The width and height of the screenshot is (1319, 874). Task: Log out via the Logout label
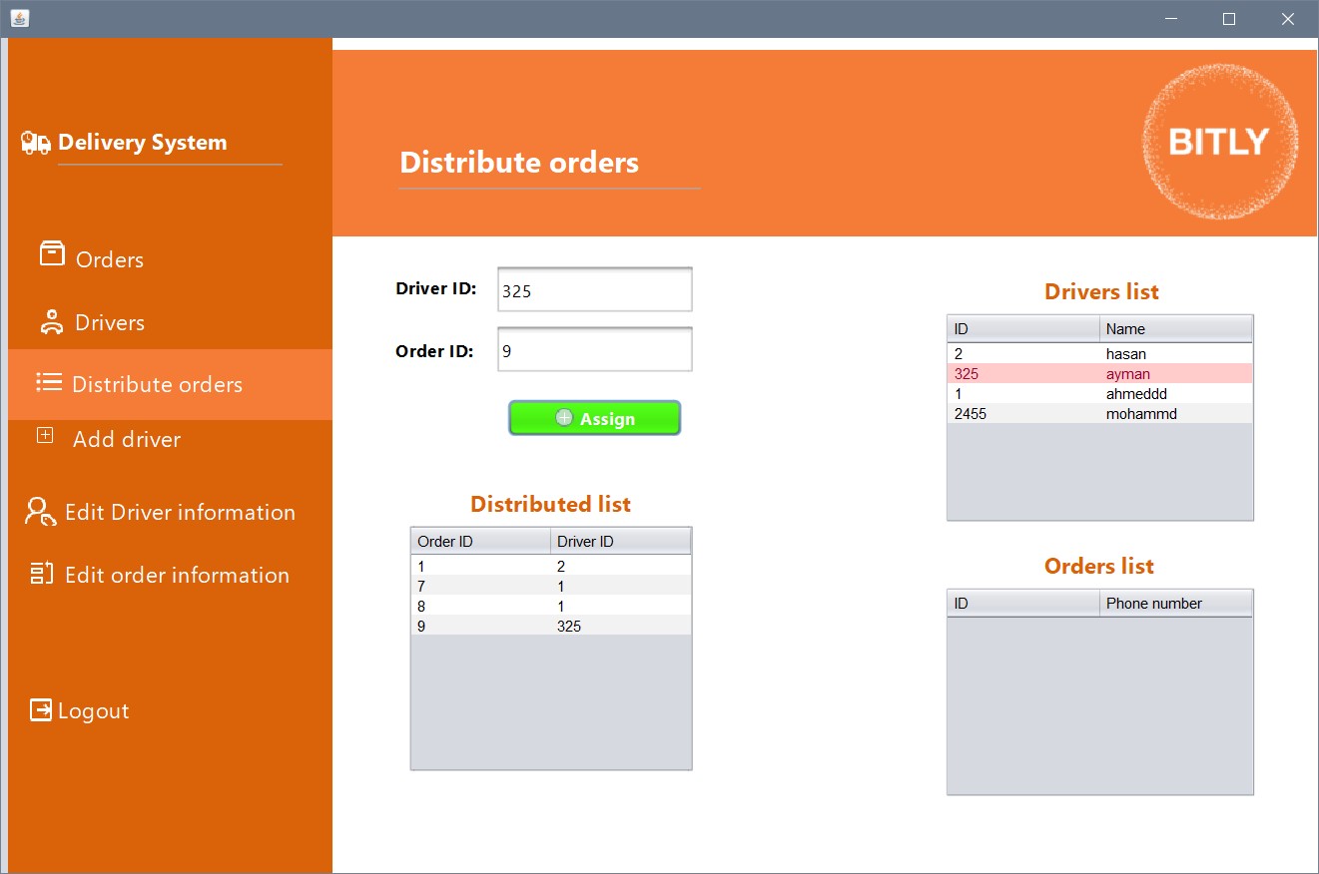click(x=94, y=710)
